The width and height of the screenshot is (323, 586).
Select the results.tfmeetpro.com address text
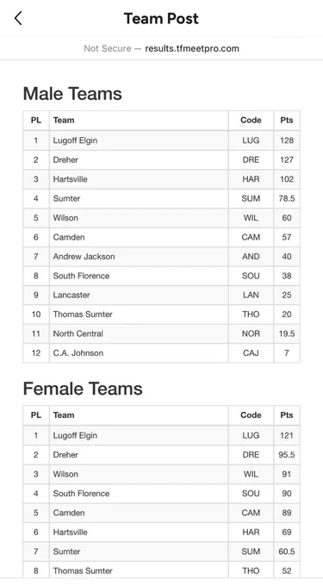(192, 48)
